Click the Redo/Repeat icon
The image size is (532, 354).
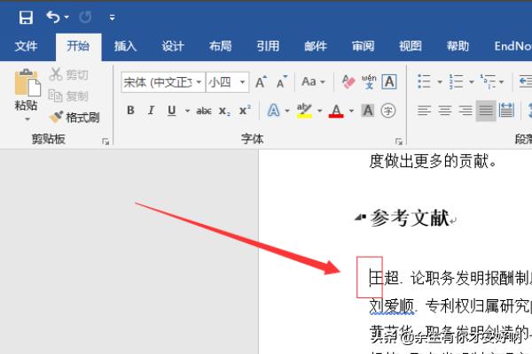coord(85,17)
